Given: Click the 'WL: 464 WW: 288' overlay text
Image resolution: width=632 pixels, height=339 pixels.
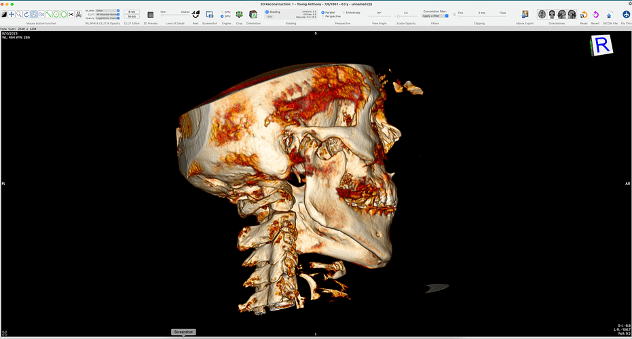Looking at the screenshot, I should coord(16,37).
